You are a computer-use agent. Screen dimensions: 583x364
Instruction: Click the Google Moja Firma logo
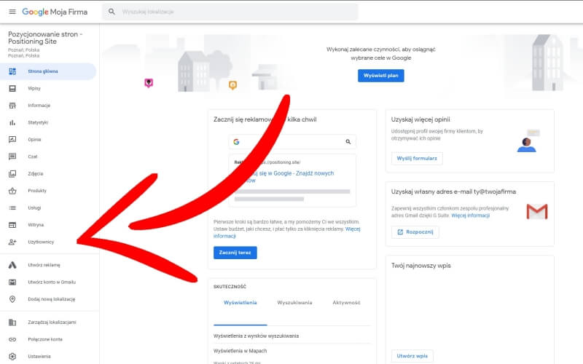pyautogui.click(x=55, y=12)
